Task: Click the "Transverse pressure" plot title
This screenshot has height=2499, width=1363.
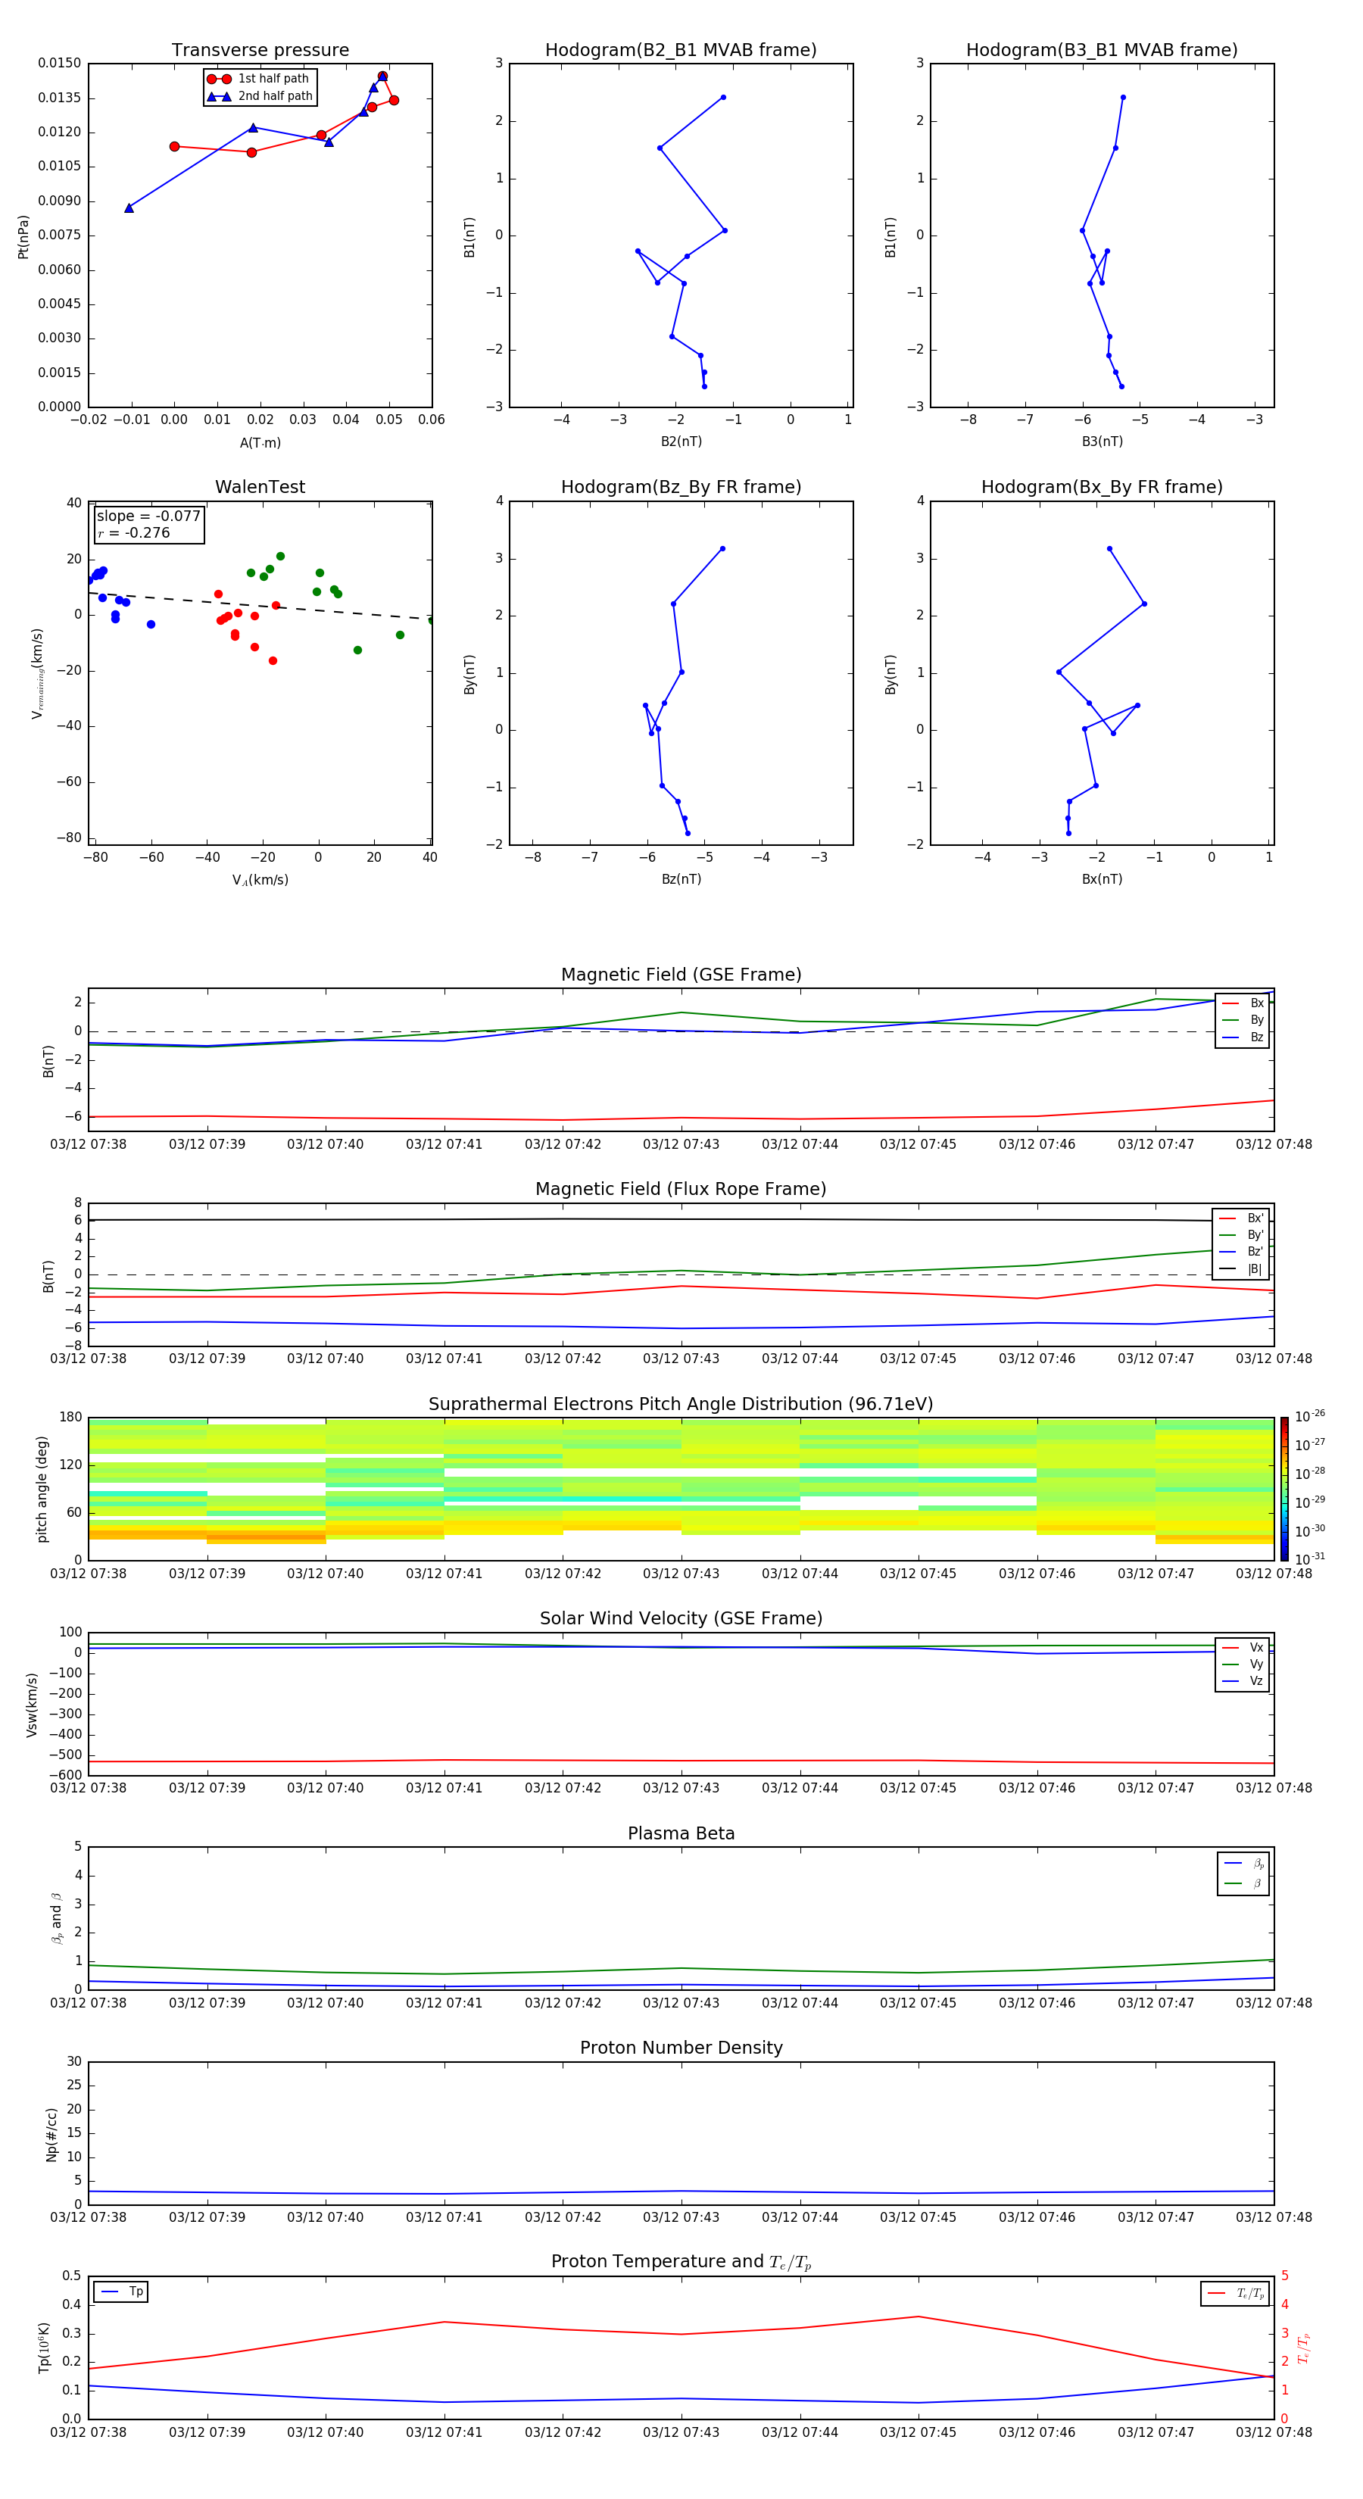Action: (x=260, y=51)
